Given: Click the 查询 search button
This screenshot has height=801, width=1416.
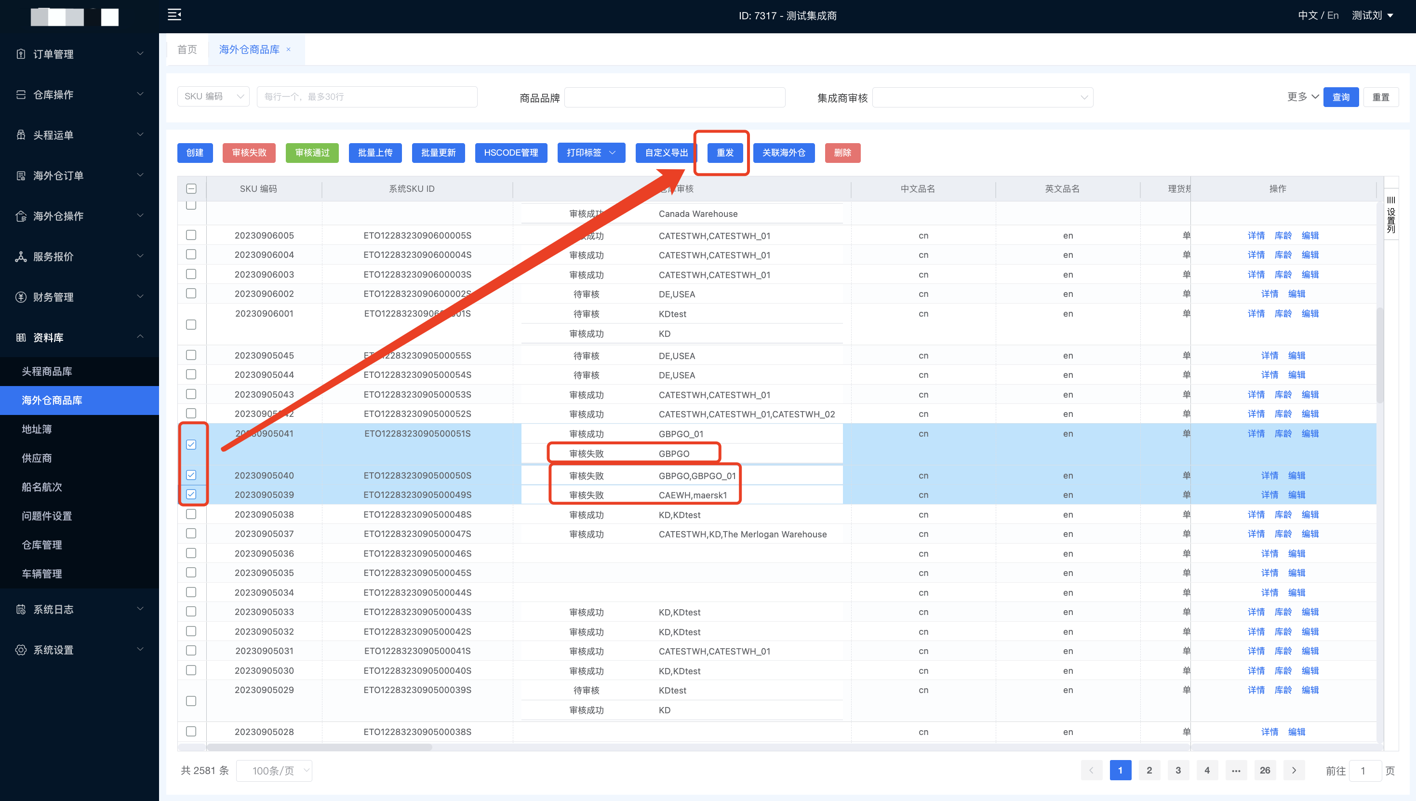Looking at the screenshot, I should click(x=1341, y=97).
